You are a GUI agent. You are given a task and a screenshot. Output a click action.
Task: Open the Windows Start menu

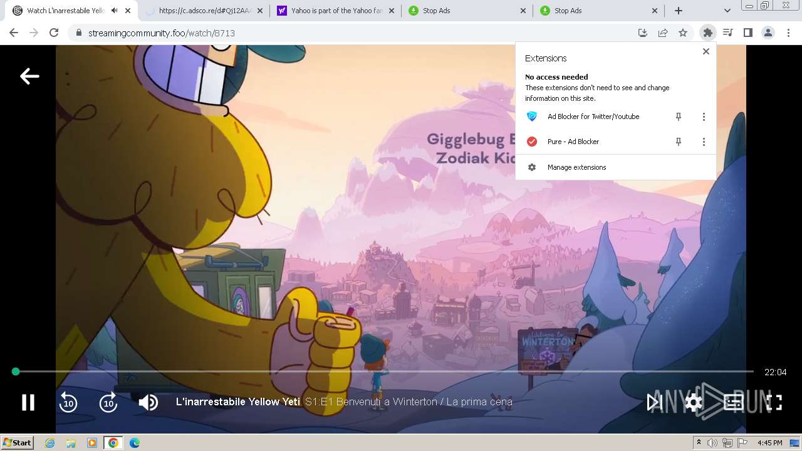18,443
